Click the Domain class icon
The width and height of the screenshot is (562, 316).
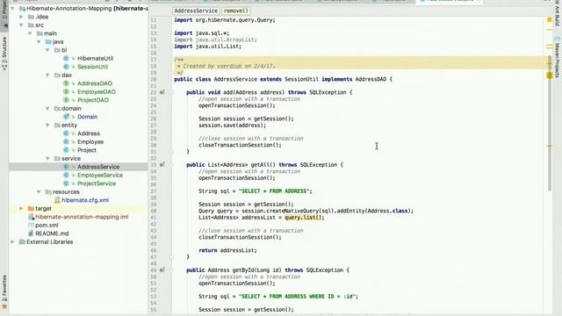[66, 117]
